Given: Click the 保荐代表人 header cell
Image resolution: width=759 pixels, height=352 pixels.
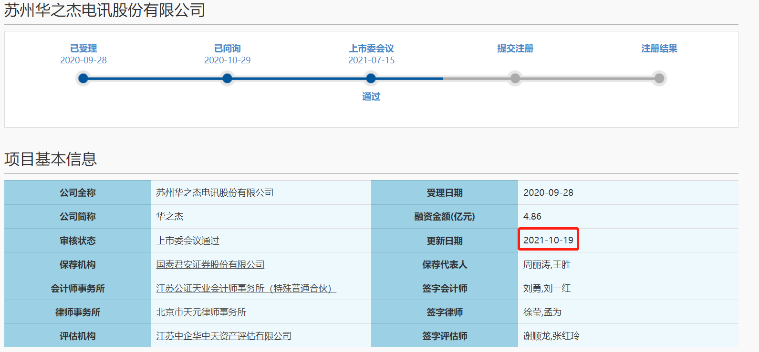Looking at the screenshot, I should tap(445, 264).
